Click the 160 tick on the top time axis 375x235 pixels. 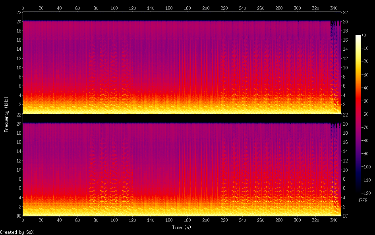click(x=169, y=8)
